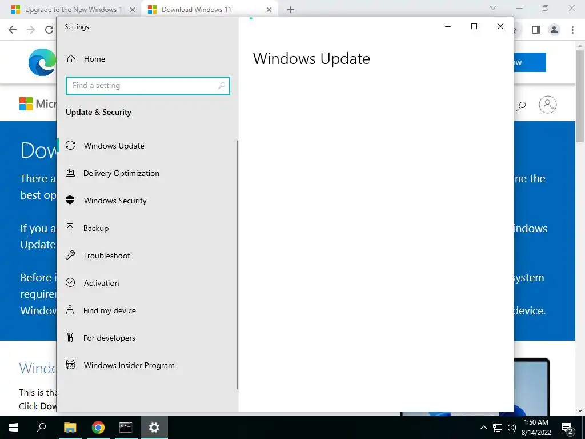Open For developers label
Viewport: 585px width, 439px height.
click(109, 338)
